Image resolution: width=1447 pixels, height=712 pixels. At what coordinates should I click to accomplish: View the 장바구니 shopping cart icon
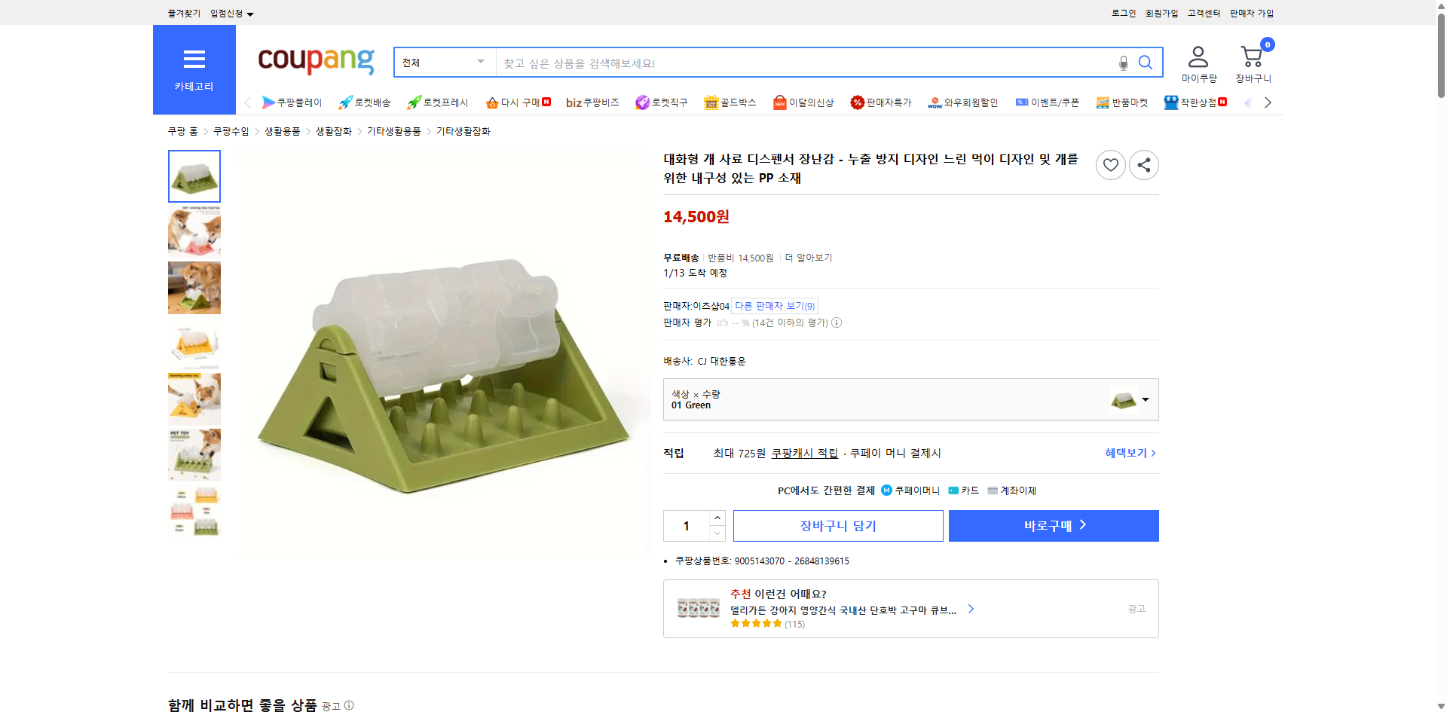[x=1251, y=54]
